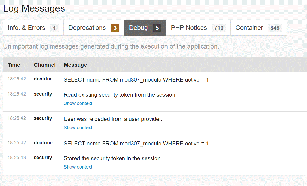This screenshot has height=186, width=307.
Task: Click the Message column header
Action: click(x=75, y=65)
